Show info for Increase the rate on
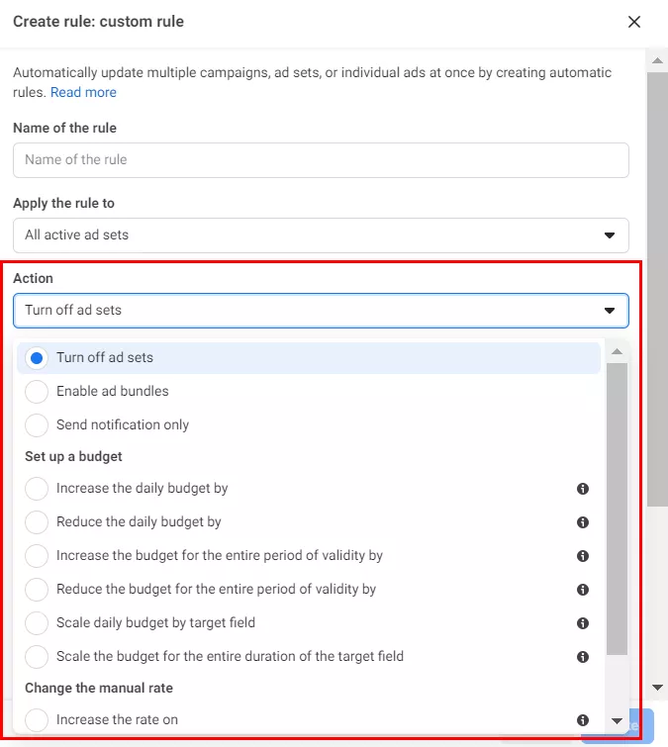This screenshot has height=747, width=668. click(582, 720)
